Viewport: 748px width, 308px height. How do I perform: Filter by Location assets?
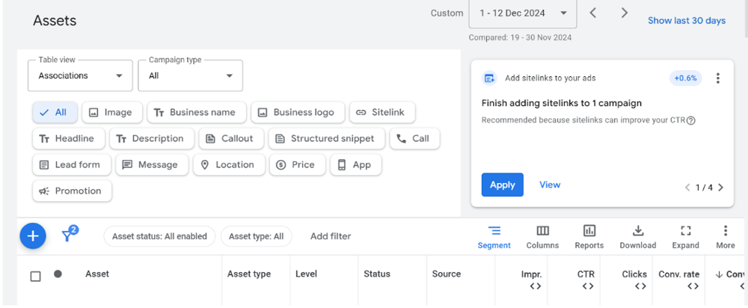(x=229, y=165)
